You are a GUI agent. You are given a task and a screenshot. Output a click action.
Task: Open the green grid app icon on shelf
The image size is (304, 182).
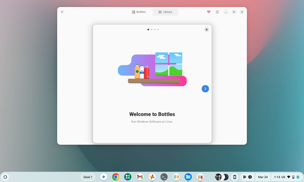[128, 177]
